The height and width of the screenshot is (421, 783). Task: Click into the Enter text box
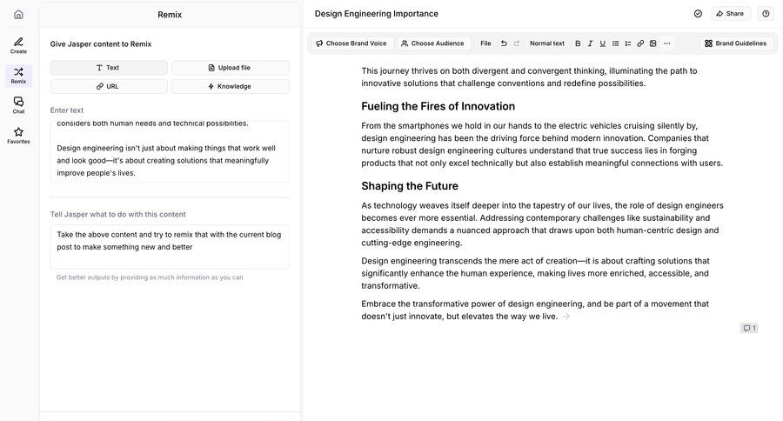(170, 151)
